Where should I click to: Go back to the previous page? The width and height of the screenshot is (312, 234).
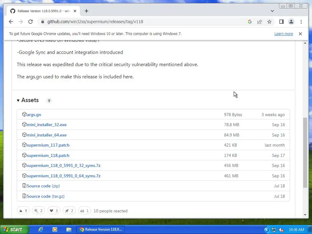(11, 22)
